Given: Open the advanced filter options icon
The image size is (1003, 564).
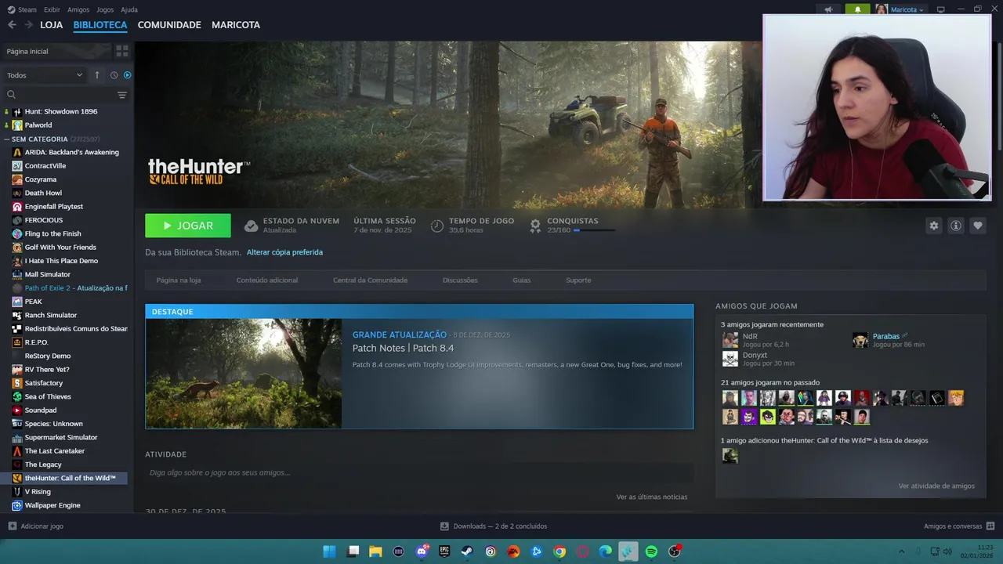Looking at the screenshot, I should (x=122, y=95).
